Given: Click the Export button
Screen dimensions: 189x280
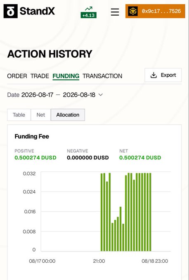Looking at the screenshot, I should 163,75.
